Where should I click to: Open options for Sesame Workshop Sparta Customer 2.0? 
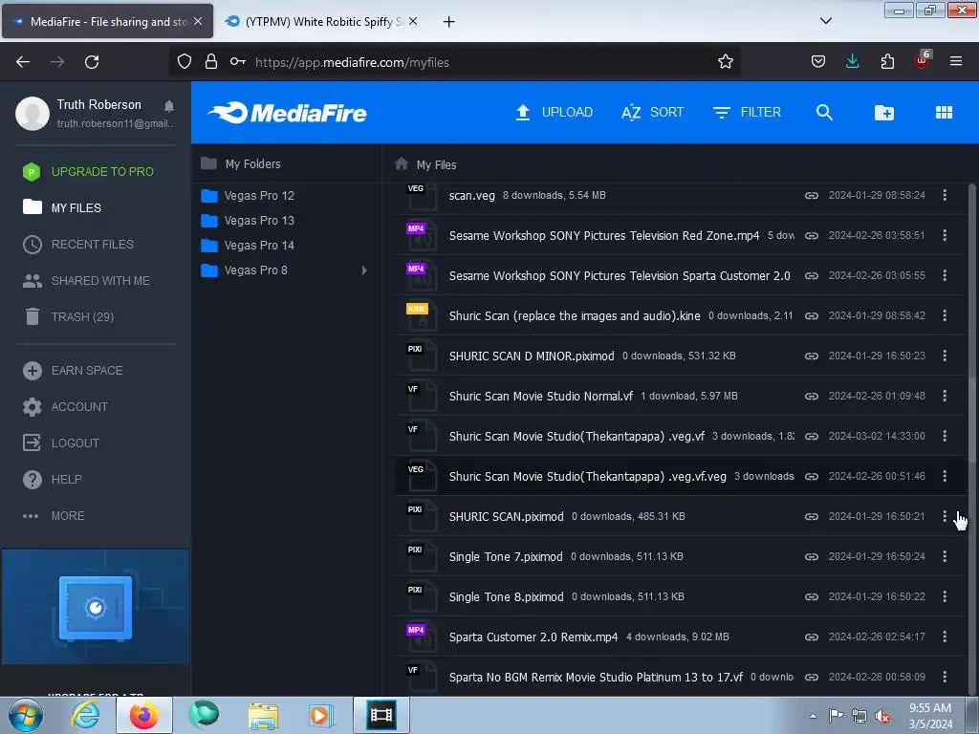944,275
